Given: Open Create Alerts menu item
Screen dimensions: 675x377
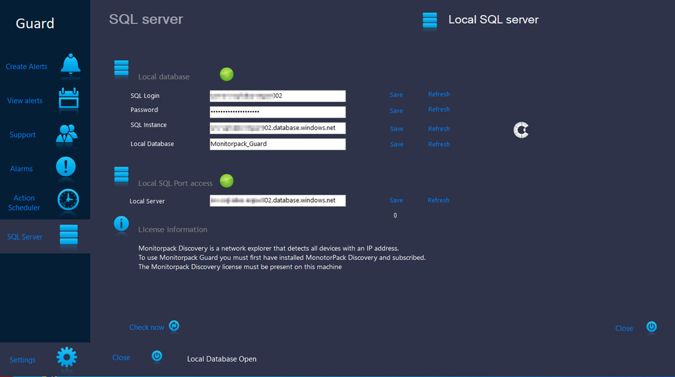Looking at the screenshot, I should coord(26,66).
